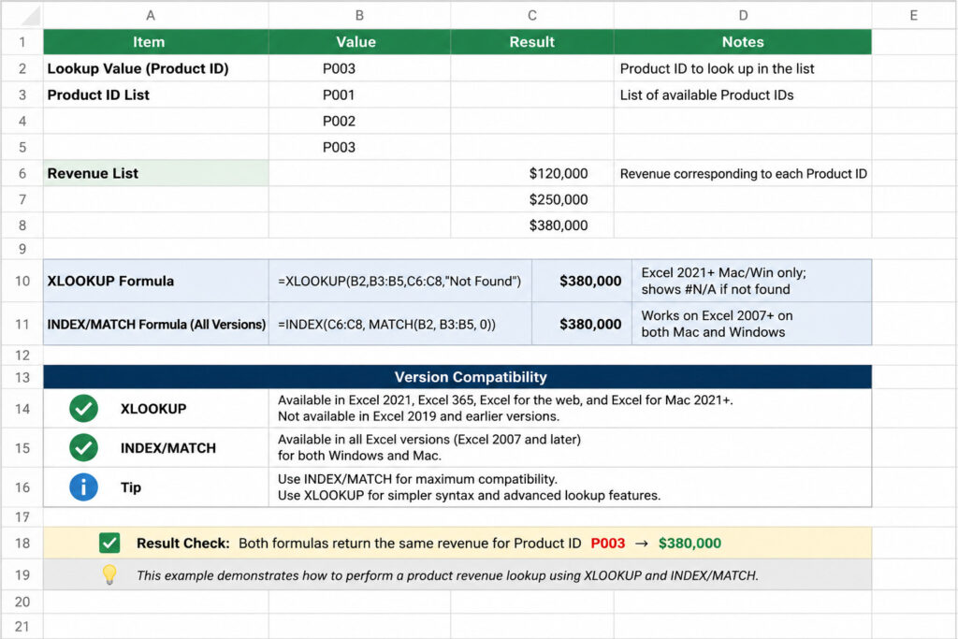Viewport: 958px width, 639px height.
Task: Click the green 'Result' header cell
Action: [x=532, y=42]
